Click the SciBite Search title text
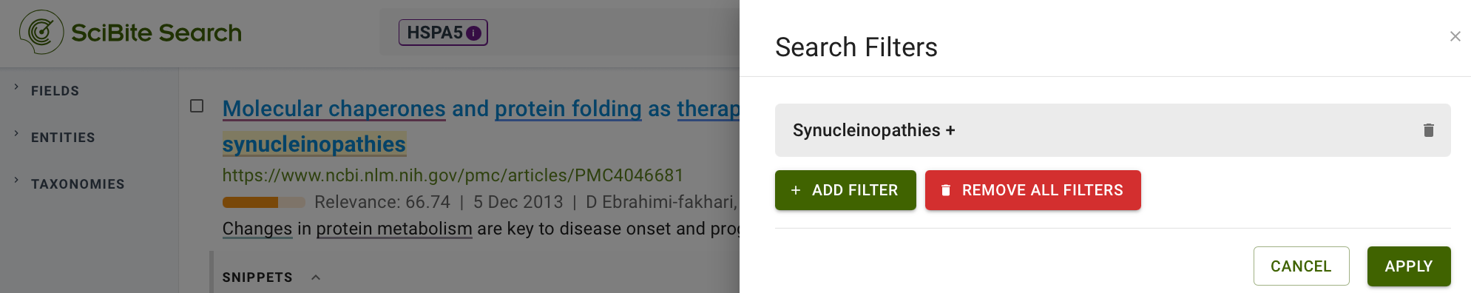This screenshot has width=1471, height=293. (x=156, y=33)
